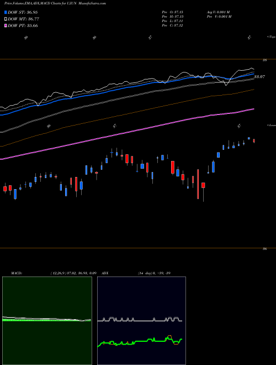Click the Avg V: 0.001 M value
The height and width of the screenshot is (365, 276).
point(219,12)
